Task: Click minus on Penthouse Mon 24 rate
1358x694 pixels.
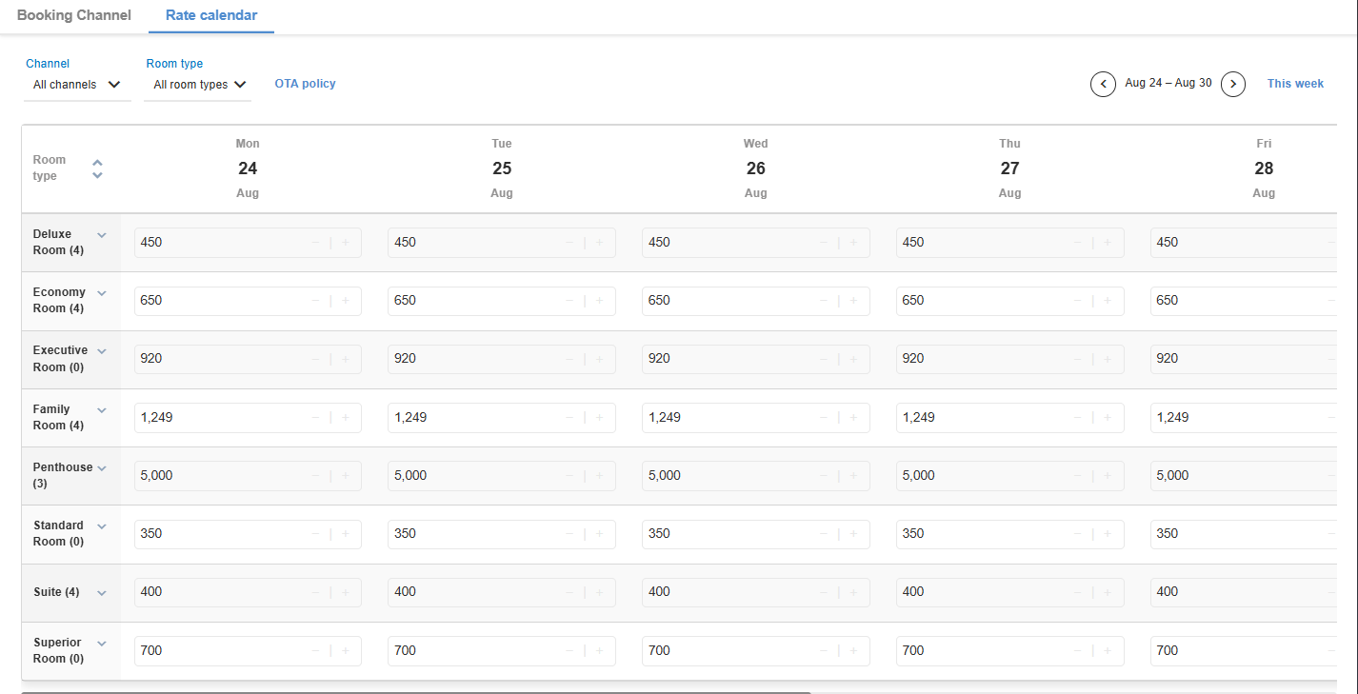Action: click(316, 475)
